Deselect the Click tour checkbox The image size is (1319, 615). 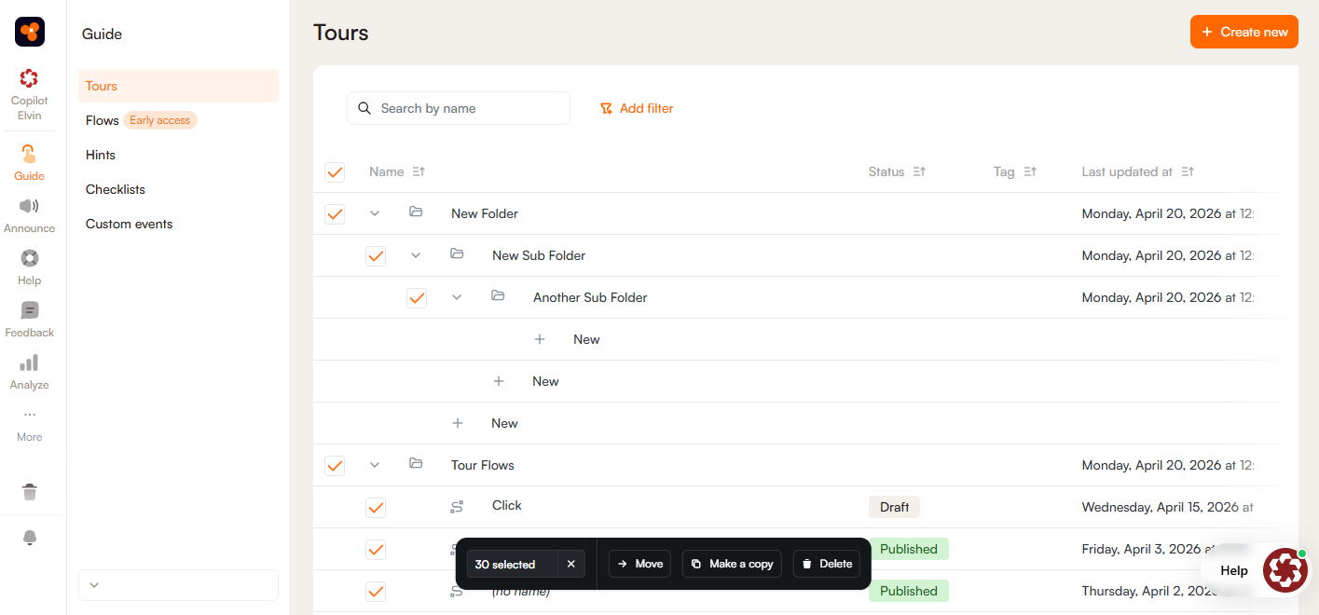[376, 508]
